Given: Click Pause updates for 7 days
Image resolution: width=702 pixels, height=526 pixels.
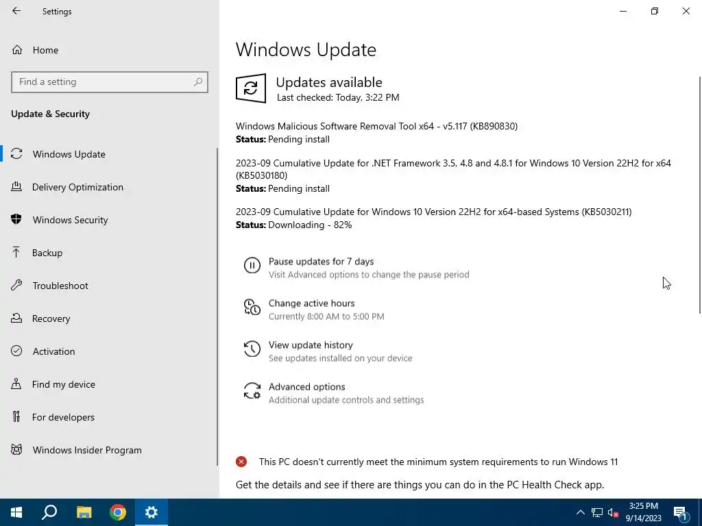Looking at the screenshot, I should (x=321, y=262).
